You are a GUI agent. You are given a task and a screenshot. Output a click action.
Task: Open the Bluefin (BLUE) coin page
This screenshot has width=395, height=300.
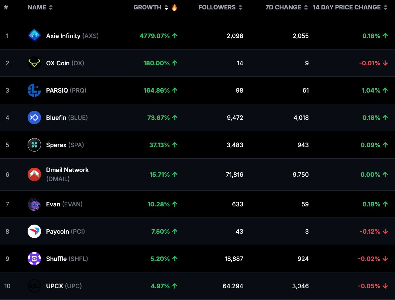(x=67, y=118)
